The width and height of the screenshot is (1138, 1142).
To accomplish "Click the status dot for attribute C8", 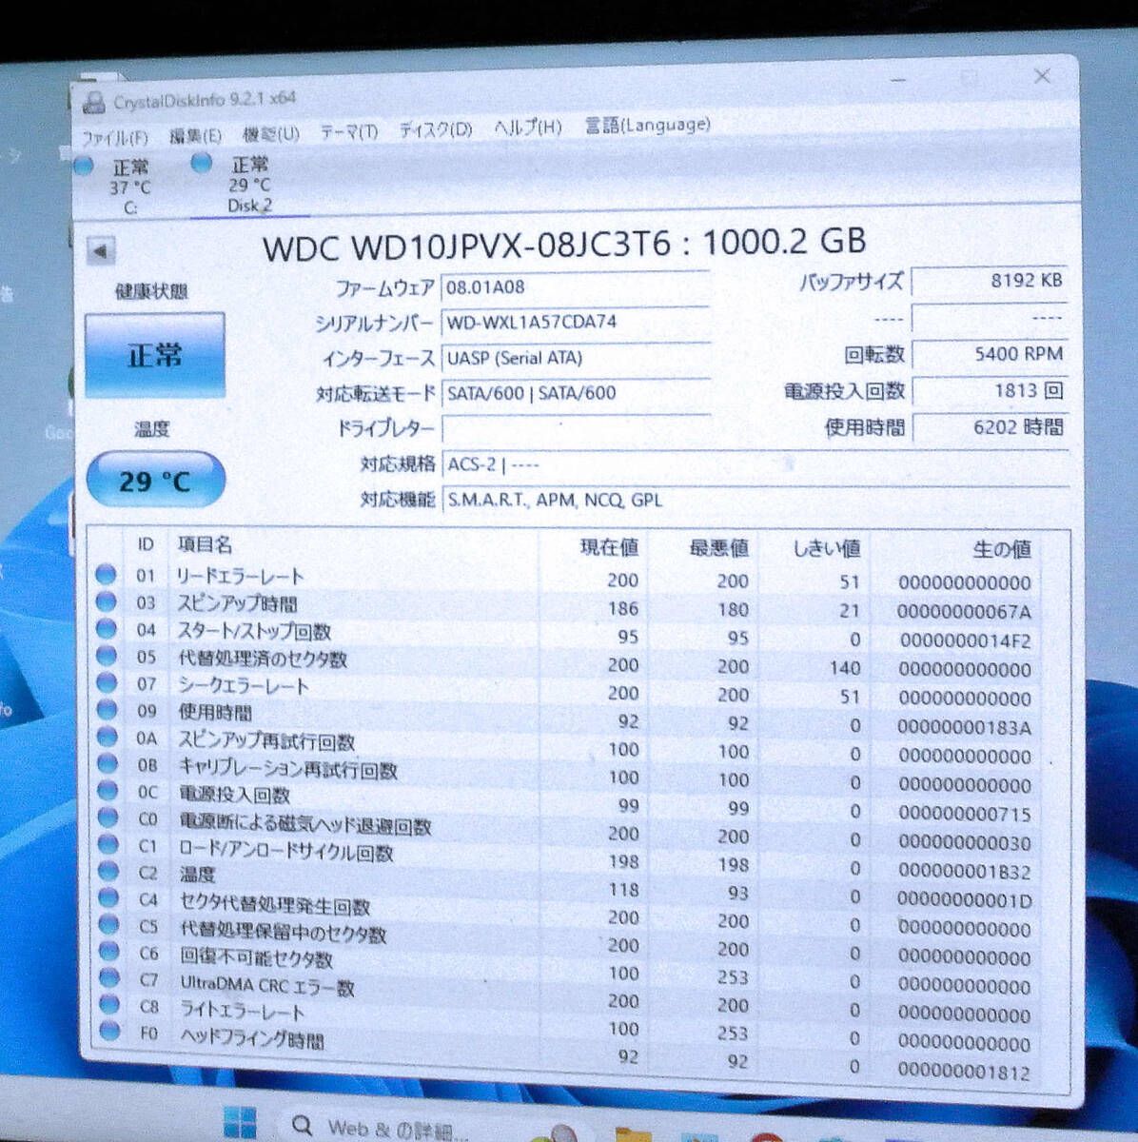I will [109, 1004].
